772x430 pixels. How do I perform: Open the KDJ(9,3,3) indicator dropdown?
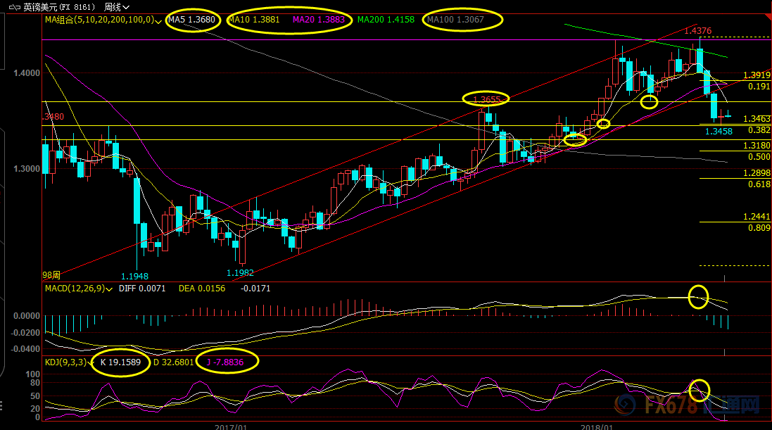point(90,362)
